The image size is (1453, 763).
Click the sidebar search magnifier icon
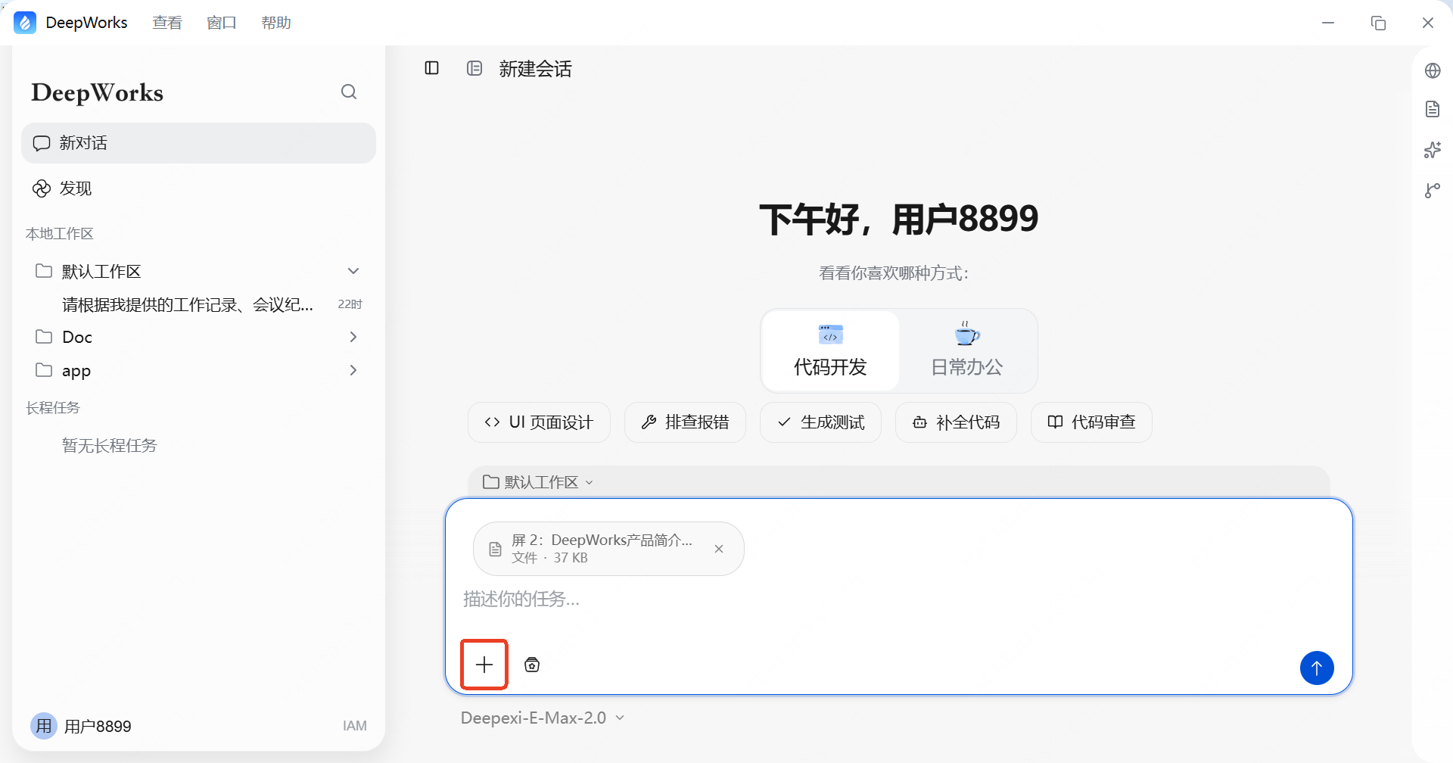click(349, 92)
